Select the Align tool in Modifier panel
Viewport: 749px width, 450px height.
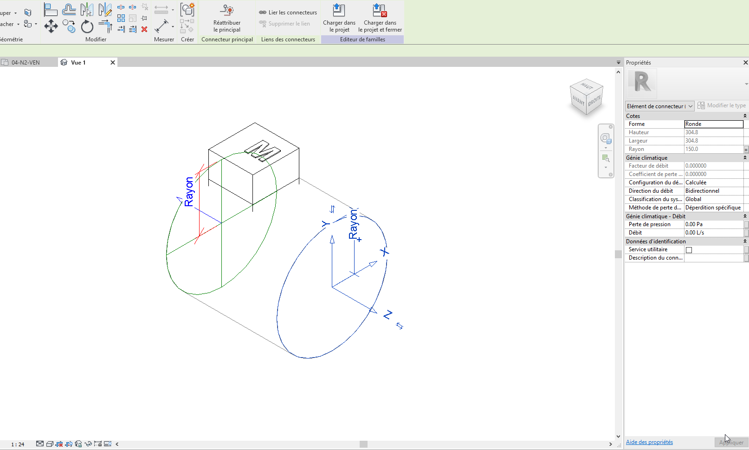pos(50,10)
